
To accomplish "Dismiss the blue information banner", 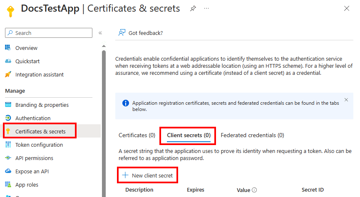I will 346,100.
